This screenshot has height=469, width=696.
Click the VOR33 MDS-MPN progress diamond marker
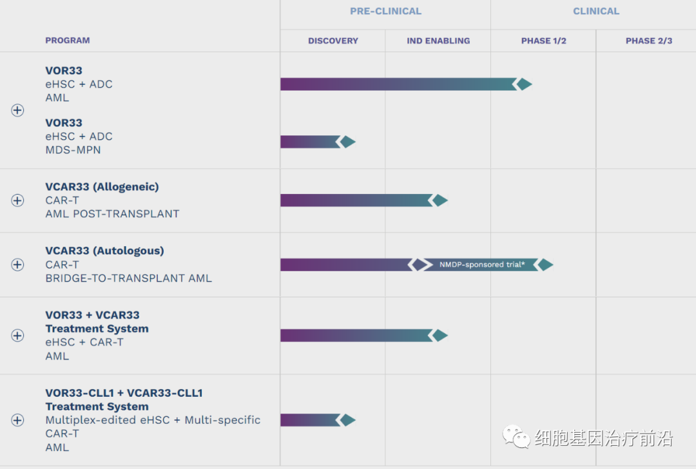[x=348, y=142]
